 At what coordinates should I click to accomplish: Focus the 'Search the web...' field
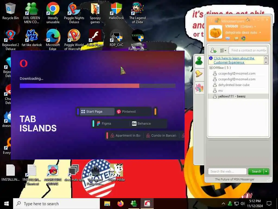click(x=227, y=171)
